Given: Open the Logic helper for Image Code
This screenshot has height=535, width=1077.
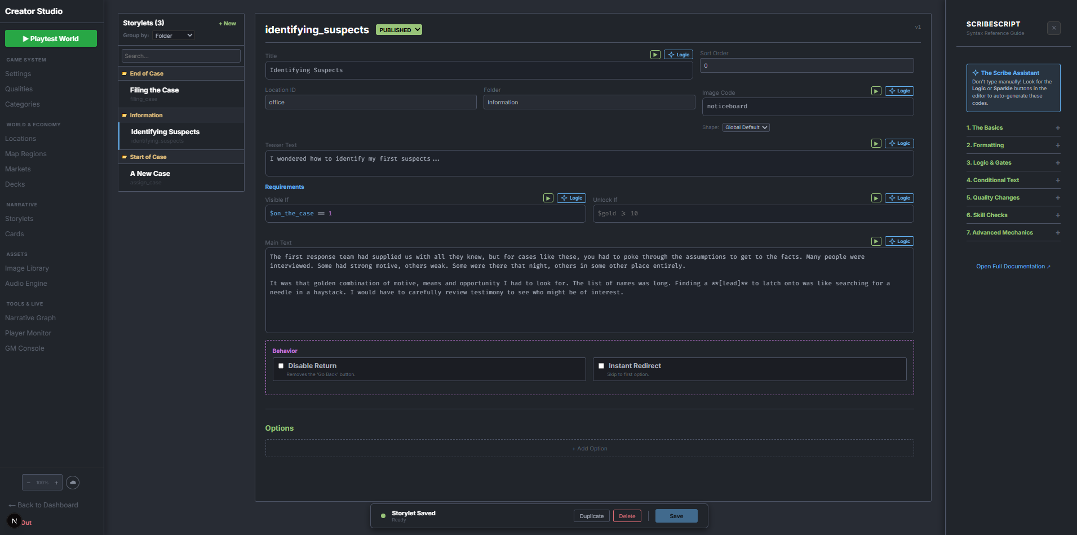Looking at the screenshot, I should tap(899, 91).
